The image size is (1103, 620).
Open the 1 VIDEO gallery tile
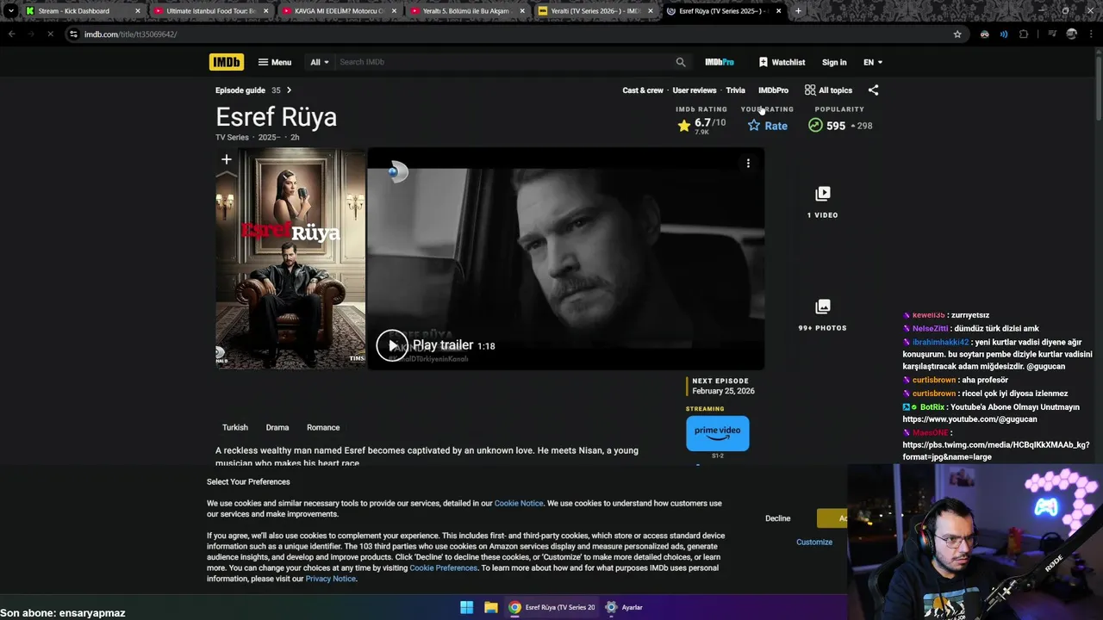click(x=822, y=201)
